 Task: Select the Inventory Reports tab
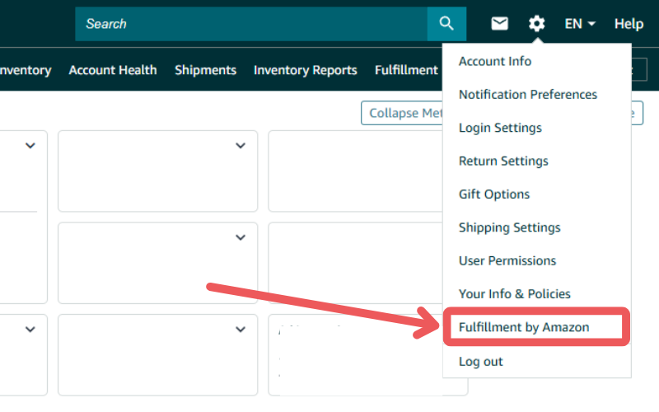click(305, 70)
